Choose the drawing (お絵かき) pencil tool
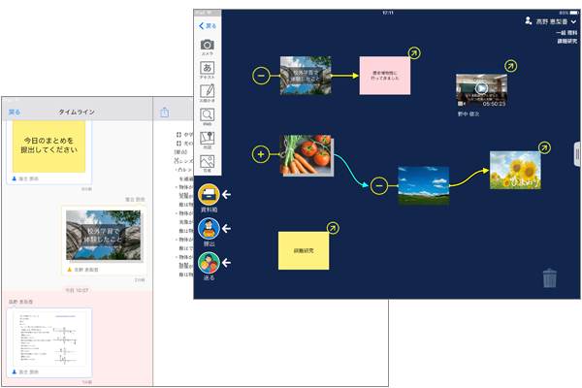 coord(208,93)
